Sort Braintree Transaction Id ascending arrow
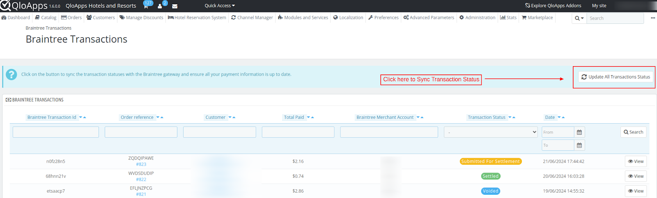This screenshot has width=657, height=198. (85, 117)
